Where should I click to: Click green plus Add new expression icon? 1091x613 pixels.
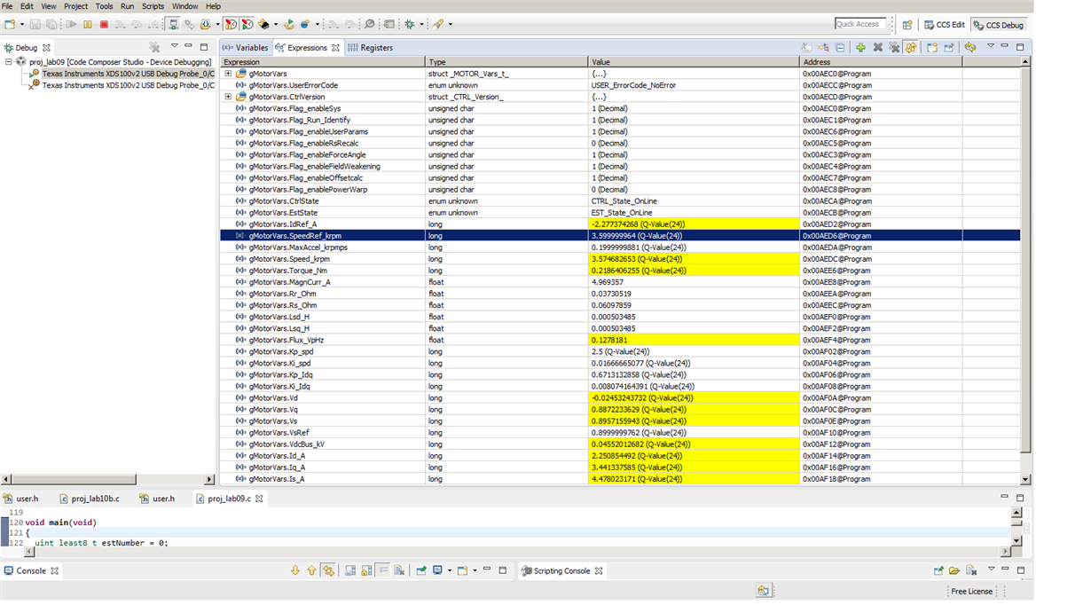pos(860,48)
